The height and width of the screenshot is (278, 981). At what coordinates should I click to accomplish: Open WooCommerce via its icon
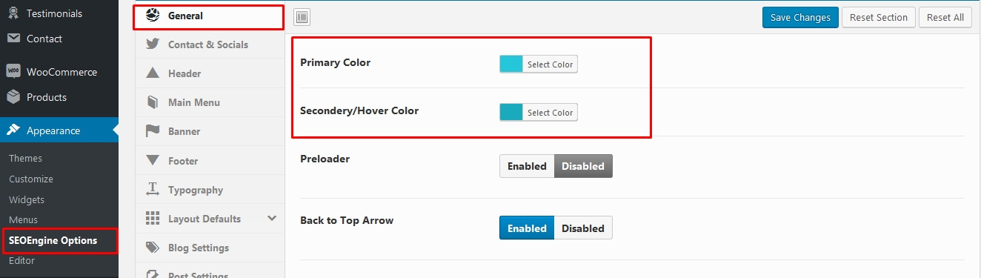pos(13,72)
